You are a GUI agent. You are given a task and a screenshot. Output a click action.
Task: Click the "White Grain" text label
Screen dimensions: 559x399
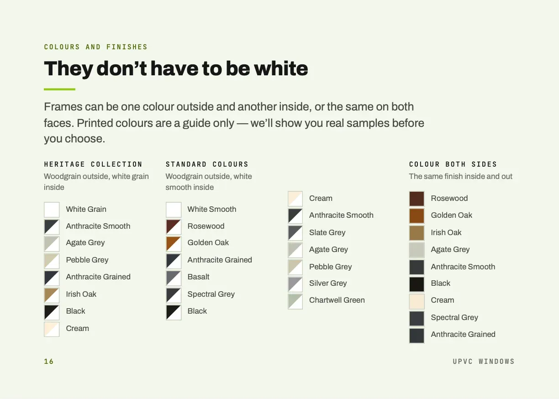[86, 210]
